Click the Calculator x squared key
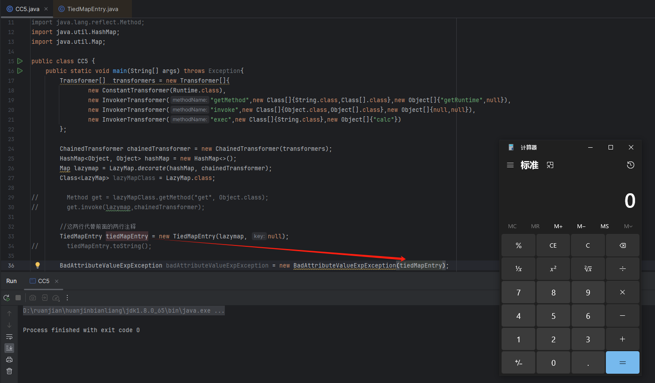655x383 pixels. [x=553, y=268]
